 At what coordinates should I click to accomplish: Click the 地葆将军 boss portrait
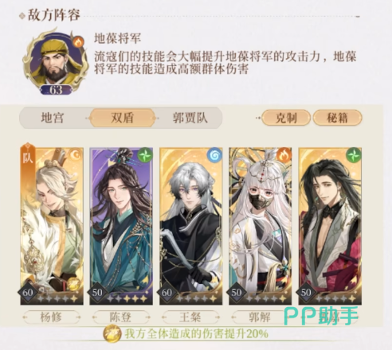[56, 61]
